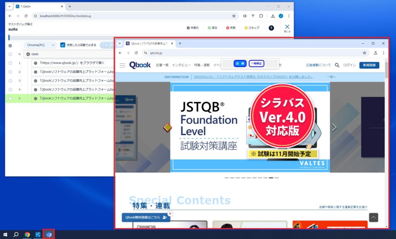Collapse the case group in T-DASH
Viewport: 396px width, 239px height.
[28, 54]
